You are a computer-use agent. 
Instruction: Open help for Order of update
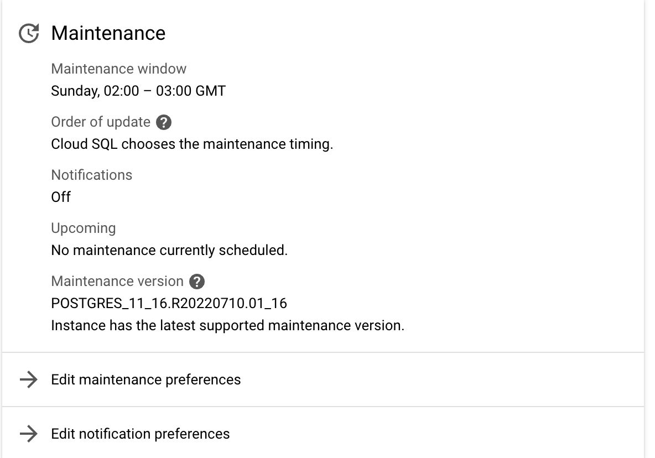(163, 122)
